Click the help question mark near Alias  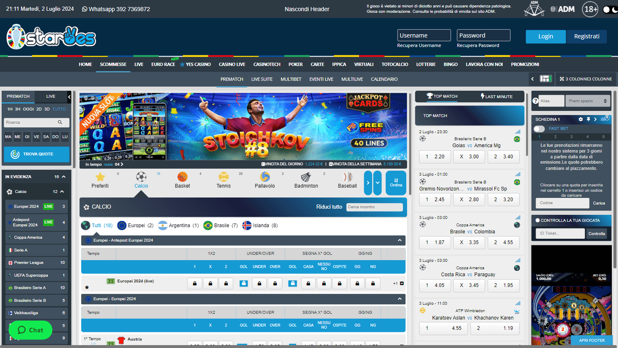(536, 101)
